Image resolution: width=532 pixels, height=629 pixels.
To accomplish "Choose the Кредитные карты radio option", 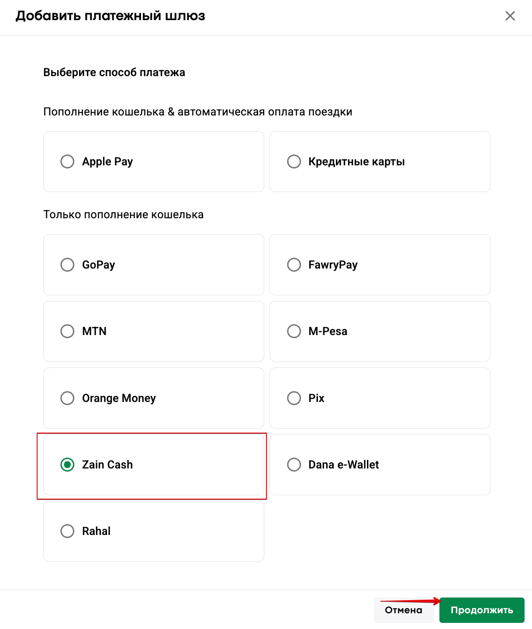I will pos(294,161).
